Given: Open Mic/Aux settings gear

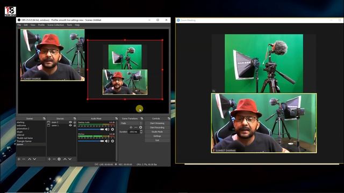Looking at the screenshot, I should pos(112,141).
